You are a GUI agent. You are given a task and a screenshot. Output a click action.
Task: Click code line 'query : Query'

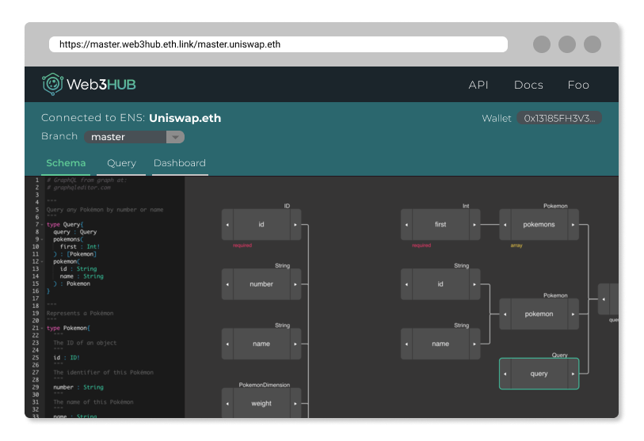click(x=74, y=232)
